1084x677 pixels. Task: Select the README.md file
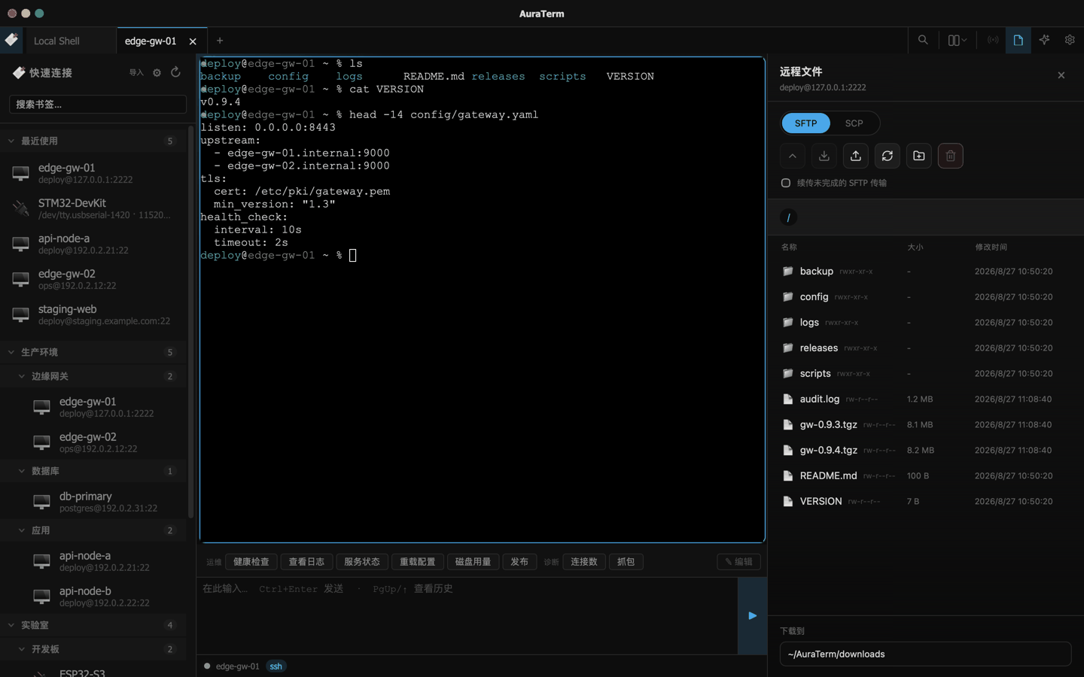pos(926,476)
